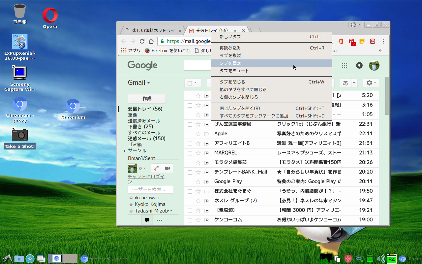Tick the checkbox for MARQREL email
The height and width of the screenshot is (264, 422).
coord(190,153)
